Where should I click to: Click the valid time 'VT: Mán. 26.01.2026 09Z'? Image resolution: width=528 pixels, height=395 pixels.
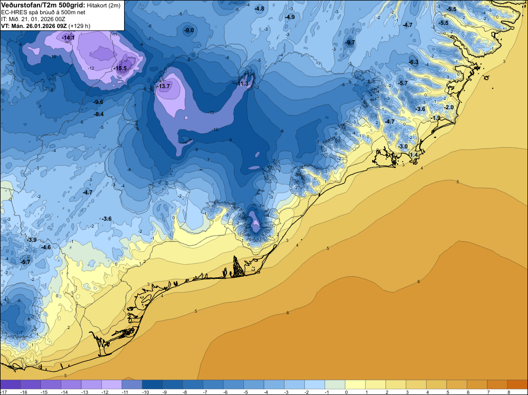pyautogui.click(x=34, y=26)
